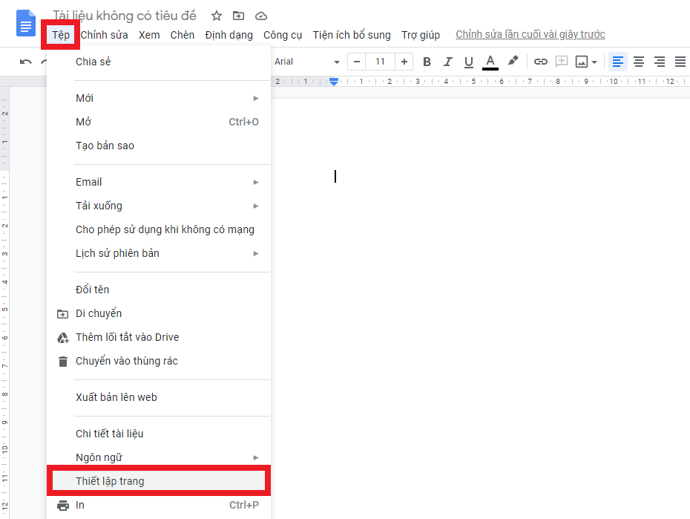Select Chia sẻ in the file menu

[159, 62]
